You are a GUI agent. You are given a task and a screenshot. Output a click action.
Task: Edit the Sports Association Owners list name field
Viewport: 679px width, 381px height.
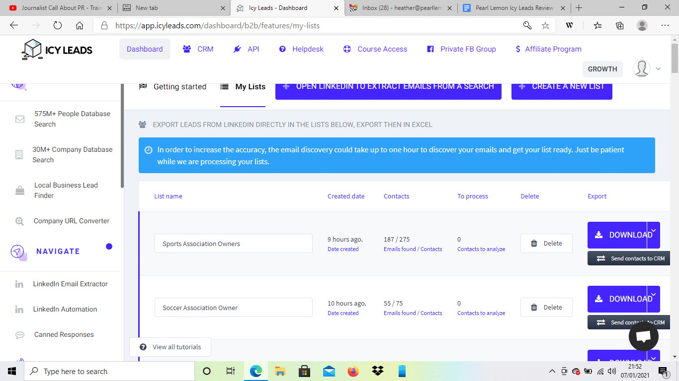pos(234,244)
